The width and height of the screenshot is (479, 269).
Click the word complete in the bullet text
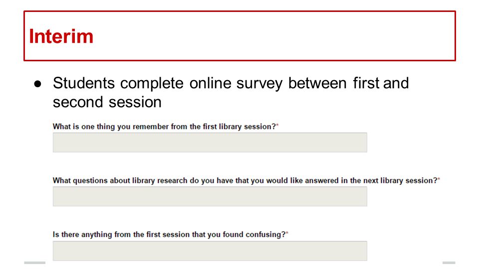[x=152, y=84]
